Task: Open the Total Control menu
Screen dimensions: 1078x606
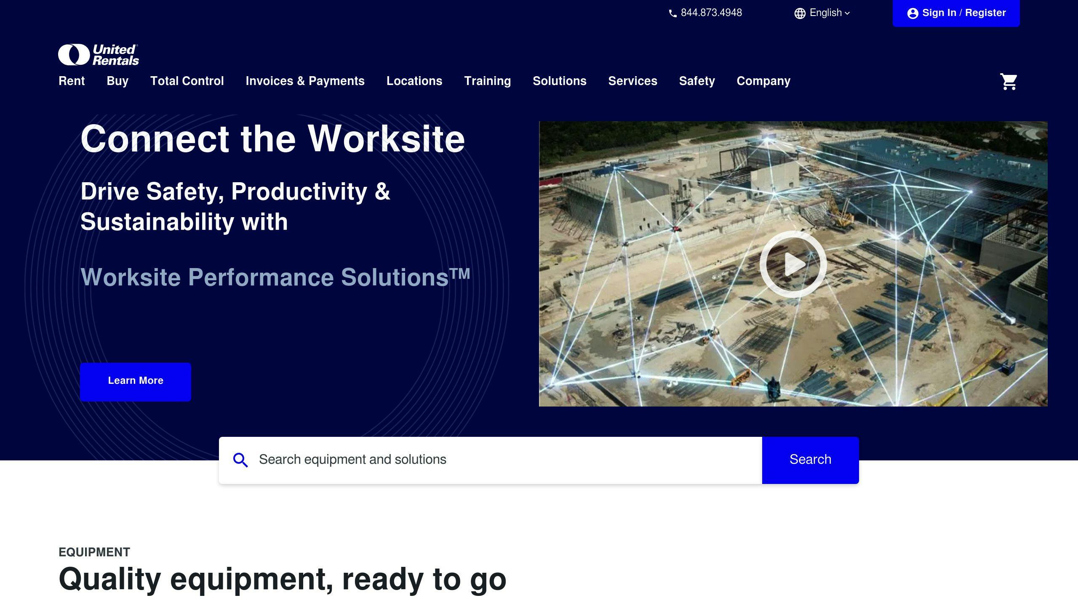Action: tap(187, 81)
